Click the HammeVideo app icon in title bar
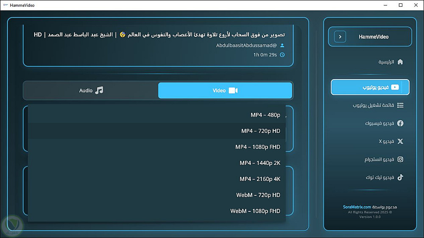 (6, 5)
